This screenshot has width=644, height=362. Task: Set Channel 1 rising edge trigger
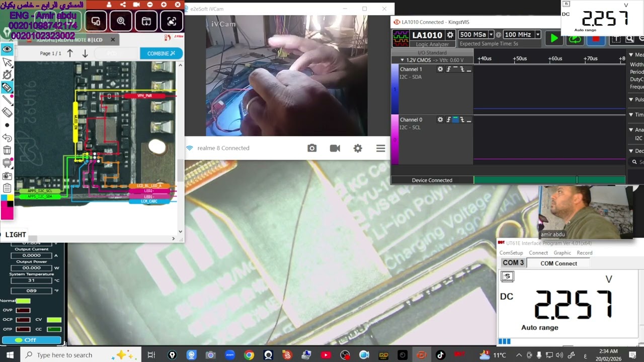tap(448, 69)
